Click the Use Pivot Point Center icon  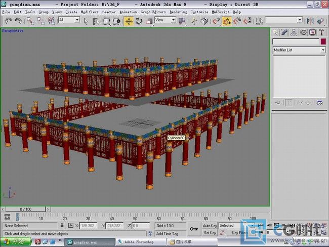[182, 21]
